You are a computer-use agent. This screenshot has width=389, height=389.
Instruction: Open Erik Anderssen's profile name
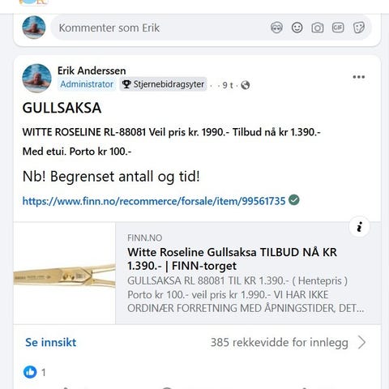(x=92, y=71)
